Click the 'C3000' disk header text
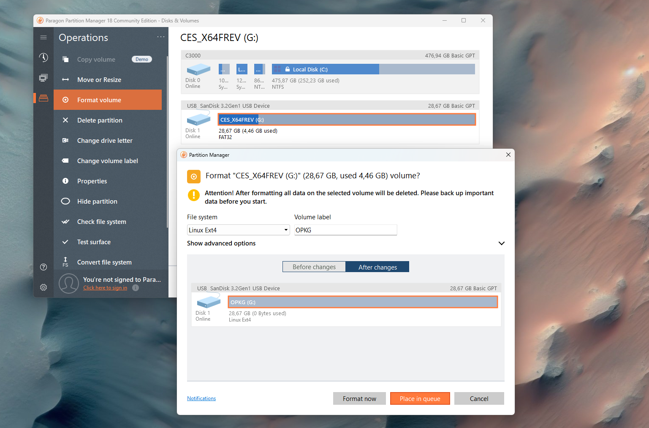The width and height of the screenshot is (649, 428). (x=193, y=56)
